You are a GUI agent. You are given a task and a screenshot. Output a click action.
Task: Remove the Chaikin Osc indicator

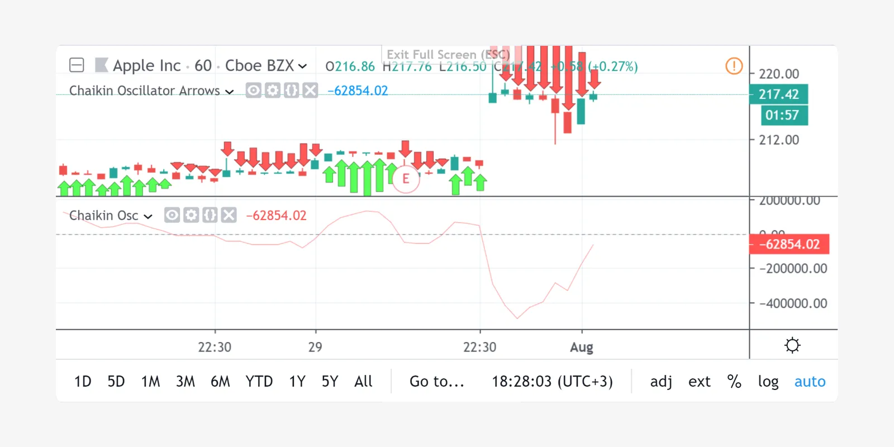(x=229, y=215)
